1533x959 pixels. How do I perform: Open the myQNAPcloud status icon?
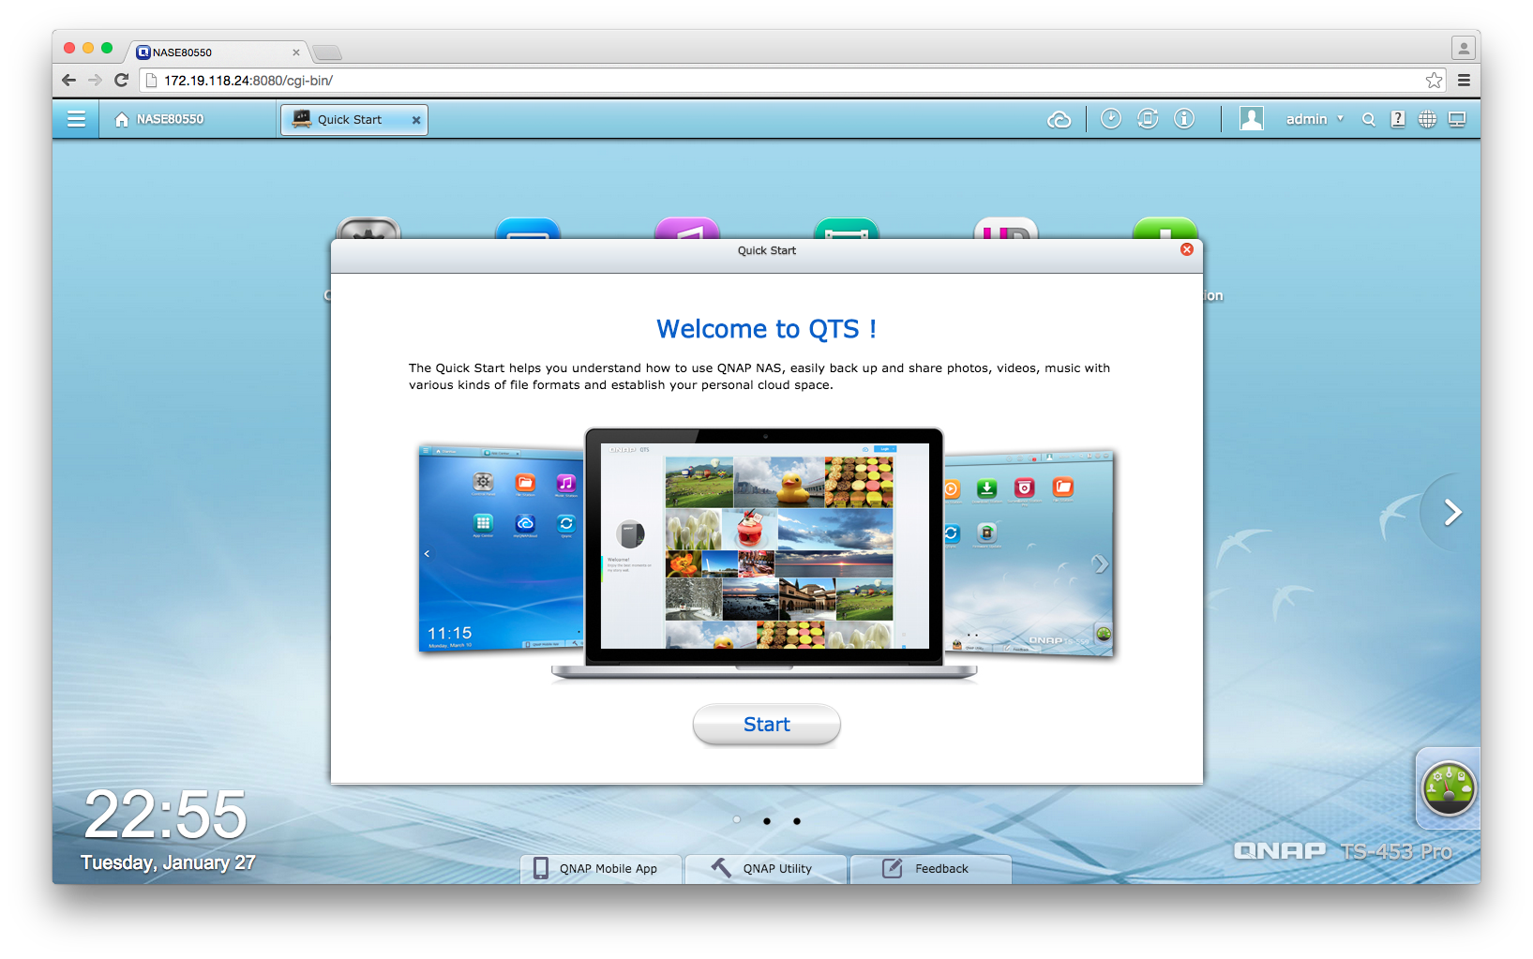click(x=1059, y=119)
